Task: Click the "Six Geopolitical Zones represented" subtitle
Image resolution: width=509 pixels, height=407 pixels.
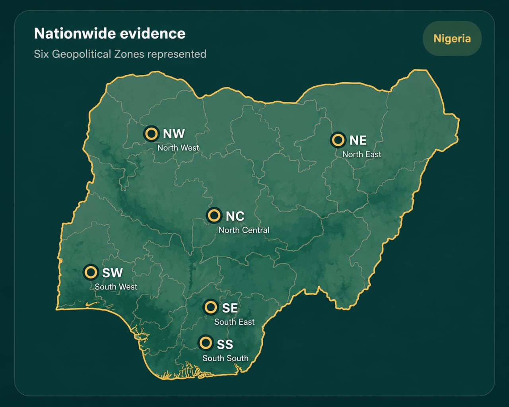Action: [120, 54]
